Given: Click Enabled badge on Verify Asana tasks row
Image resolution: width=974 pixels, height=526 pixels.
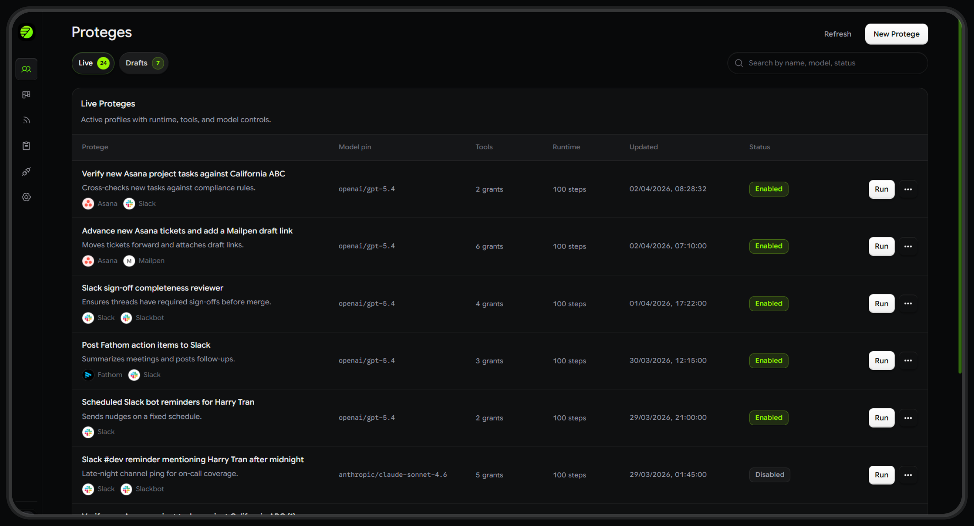Looking at the screenshot, I should 768,189.
